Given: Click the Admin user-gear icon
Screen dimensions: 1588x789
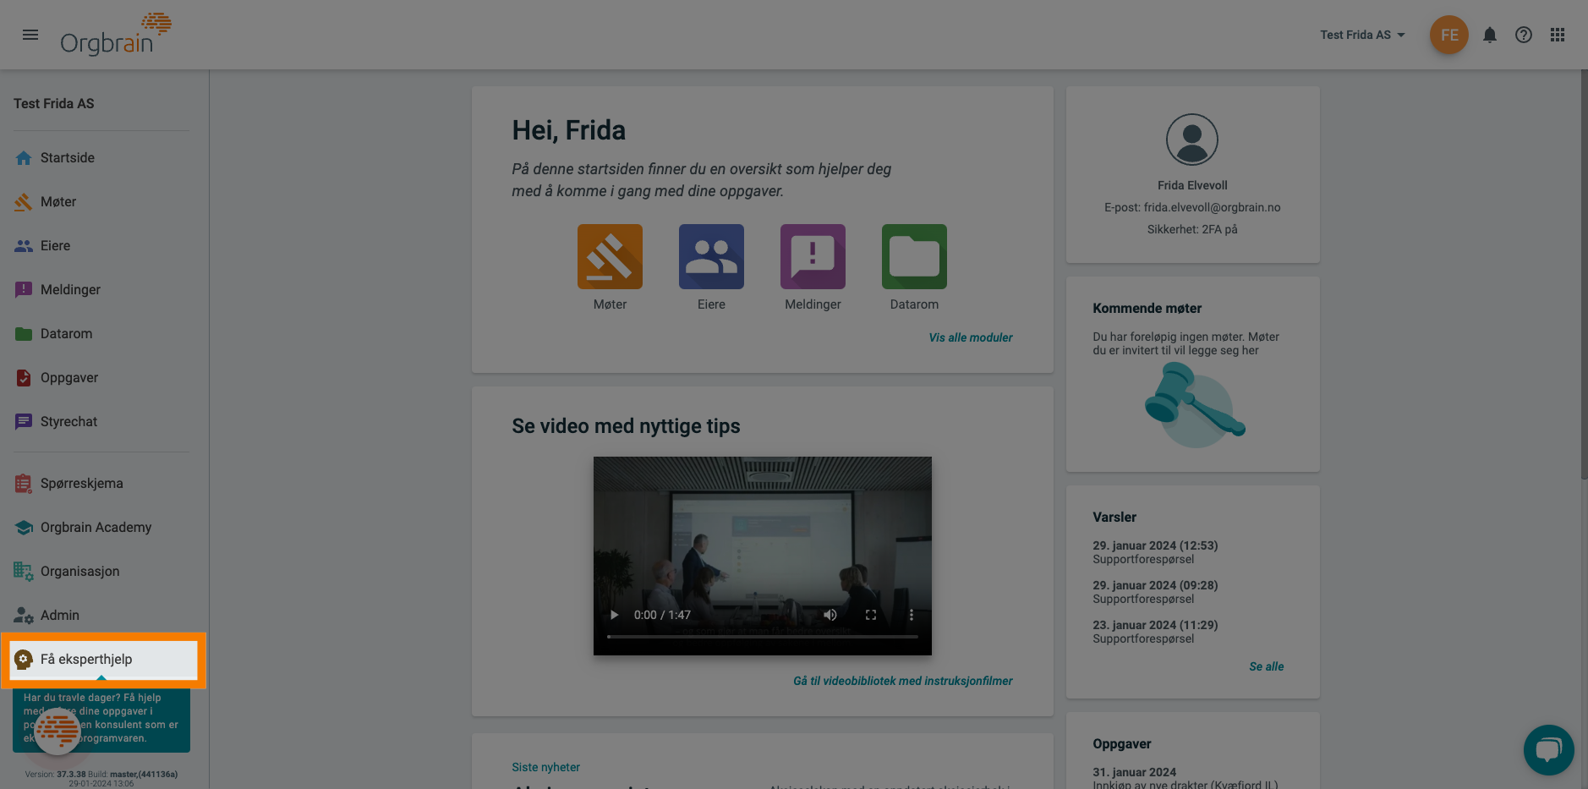Looking at the screenshot, I should [x=24, y=615].
